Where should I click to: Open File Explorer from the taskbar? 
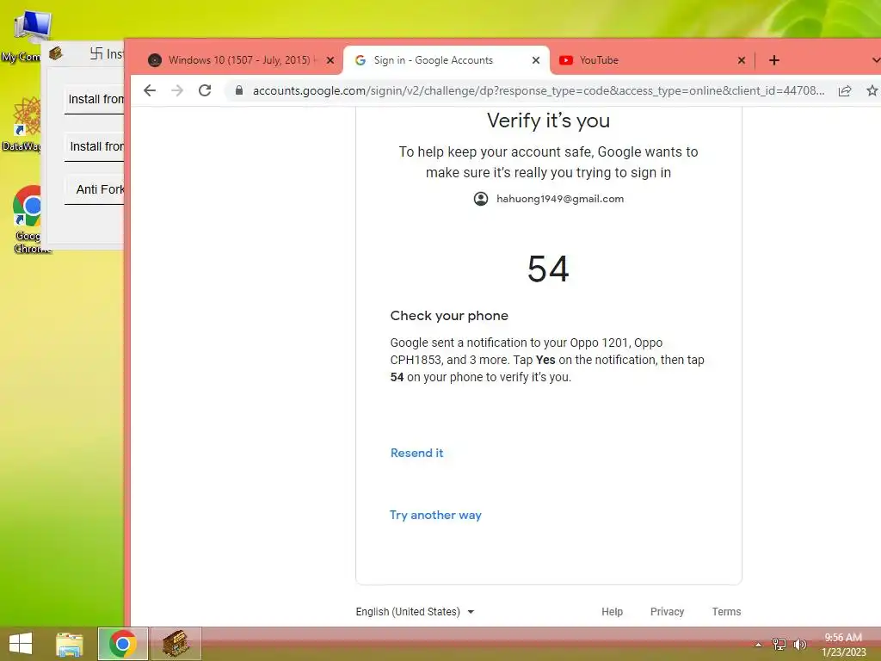click(x=69, y=644)
